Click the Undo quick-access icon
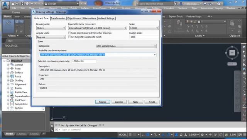 (x=32, y=3)
